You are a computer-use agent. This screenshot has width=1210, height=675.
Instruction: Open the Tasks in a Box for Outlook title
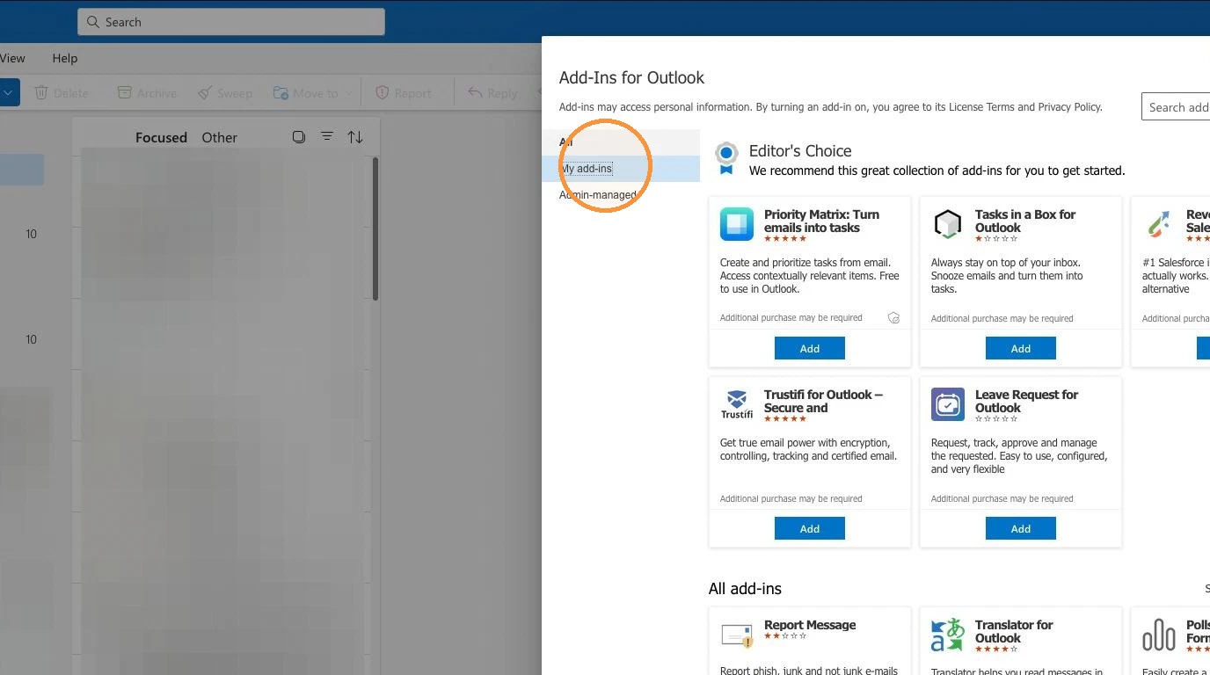pyautogui.click(x=1025, y=221)
